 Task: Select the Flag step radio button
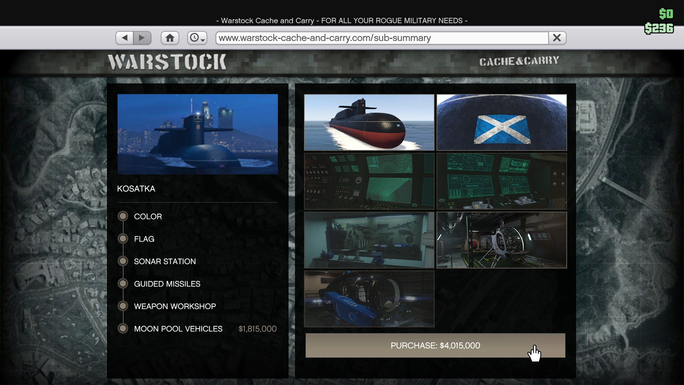pyautogui.click(x=123, y=239)
